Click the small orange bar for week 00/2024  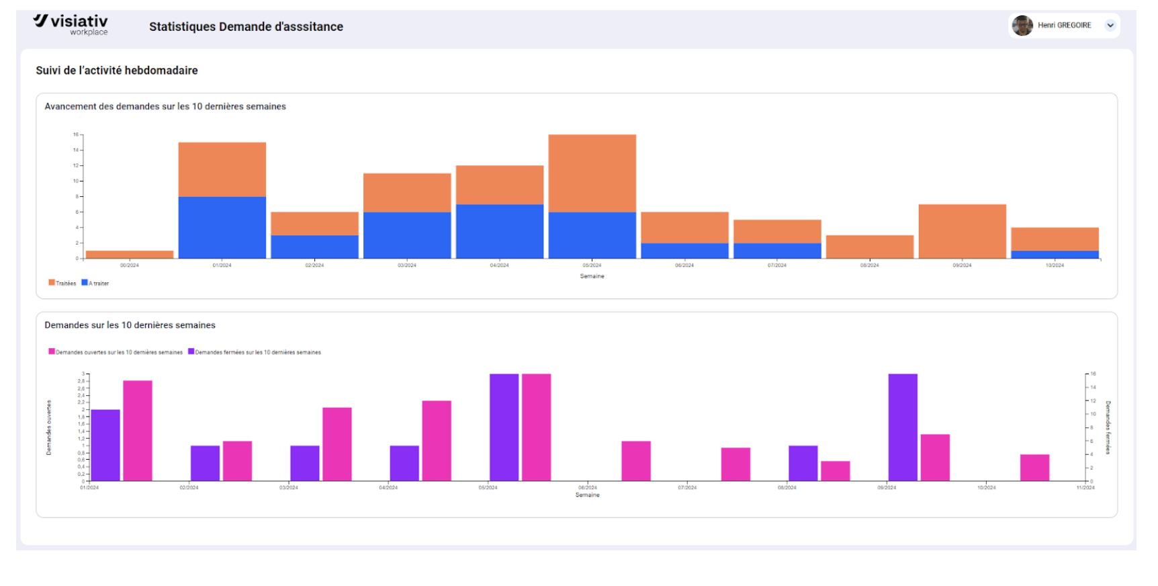click(x=130, y=255)
